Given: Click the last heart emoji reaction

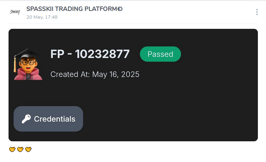Looking at the screenshot, I should point(28,149).
